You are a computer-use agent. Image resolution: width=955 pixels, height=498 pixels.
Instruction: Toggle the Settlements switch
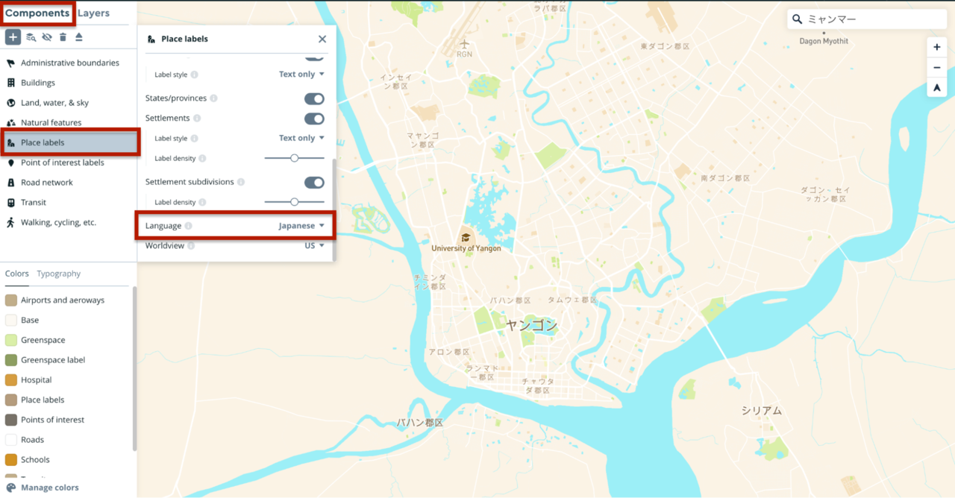point(314,119)
